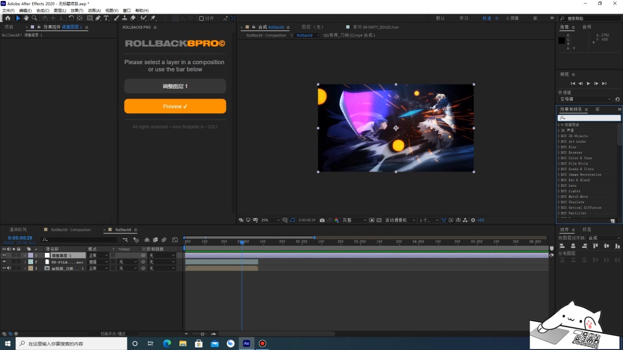Adjust the timeline zoom slider
This screenshot has width=623, height=350.
tap(202, 333)
